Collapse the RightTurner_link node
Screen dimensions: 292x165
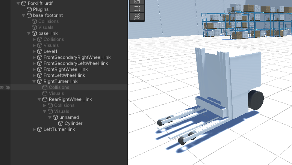(x=34, y=81)
